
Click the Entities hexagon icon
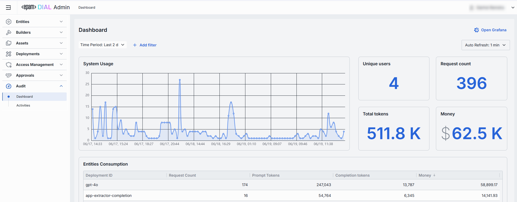pos(9,22)
